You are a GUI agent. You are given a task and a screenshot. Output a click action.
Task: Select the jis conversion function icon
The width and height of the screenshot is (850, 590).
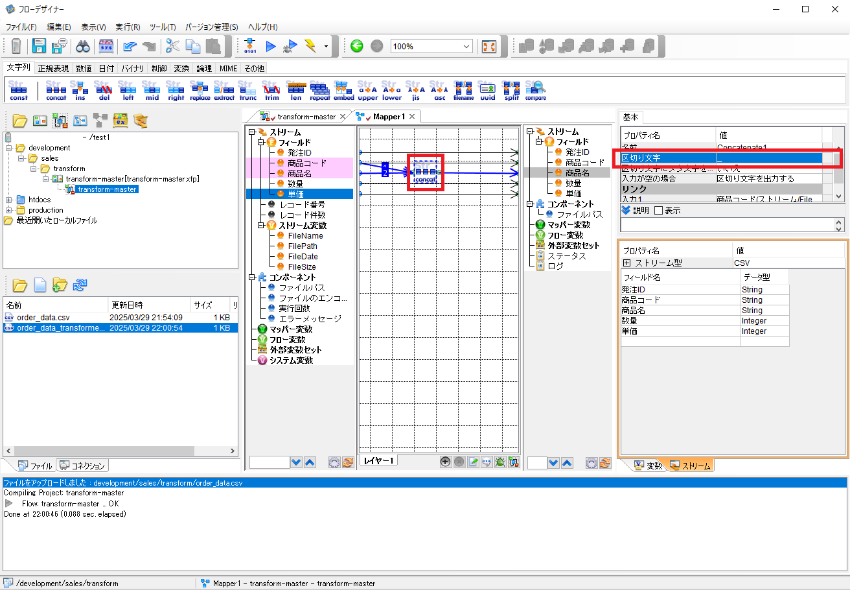[x=415, y=90]
